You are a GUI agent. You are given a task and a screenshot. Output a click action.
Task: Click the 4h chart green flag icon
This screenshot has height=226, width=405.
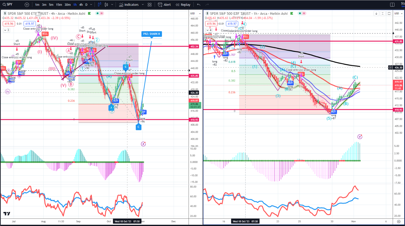[x=90, y=14]
